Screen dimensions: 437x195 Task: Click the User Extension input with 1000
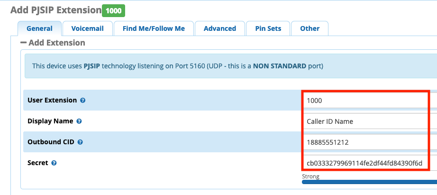click(x=370, y=101)
